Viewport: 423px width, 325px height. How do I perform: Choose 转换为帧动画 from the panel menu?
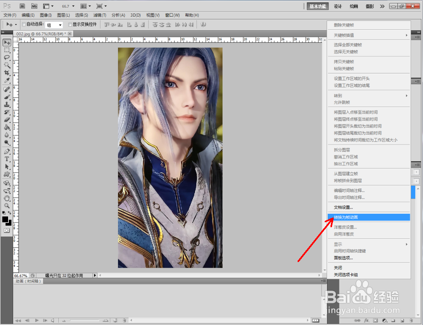pos(369,217)
